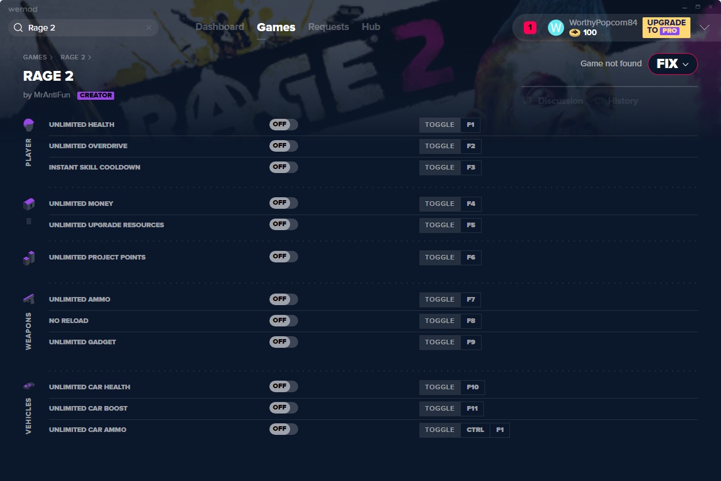
Task: Click the GAMES breadcrumb link
Action: tap(35, 57)
